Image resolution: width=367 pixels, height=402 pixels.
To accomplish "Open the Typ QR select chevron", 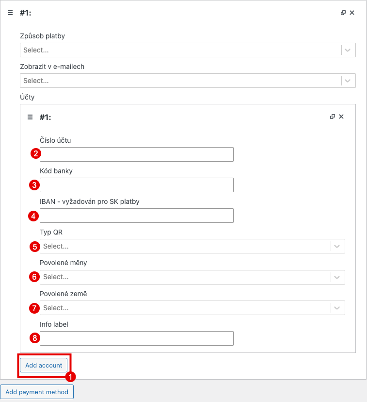I will pyautogui.click(x=337, y=246).
